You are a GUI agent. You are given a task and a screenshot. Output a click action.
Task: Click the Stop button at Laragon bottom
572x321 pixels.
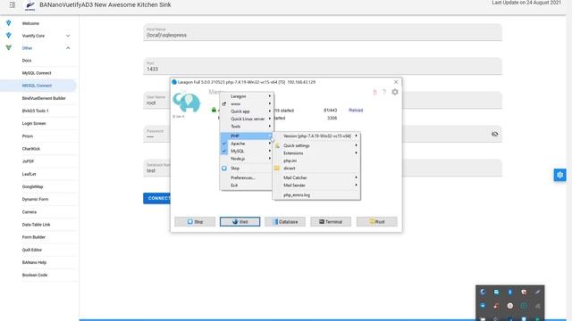(x=195, y=222)
